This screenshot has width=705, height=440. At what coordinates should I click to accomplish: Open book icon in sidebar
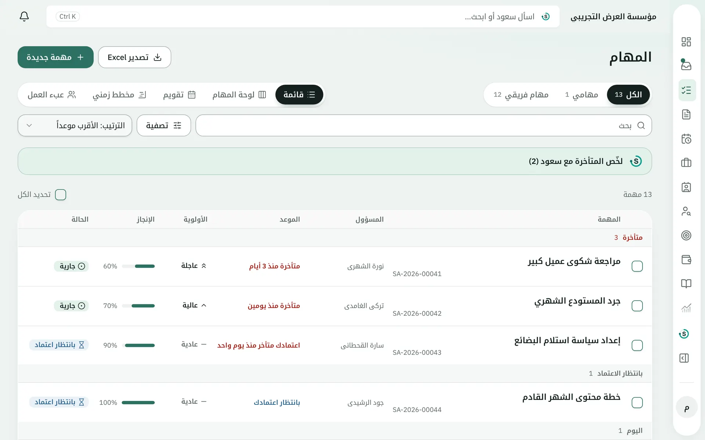(x=686, y=284)
